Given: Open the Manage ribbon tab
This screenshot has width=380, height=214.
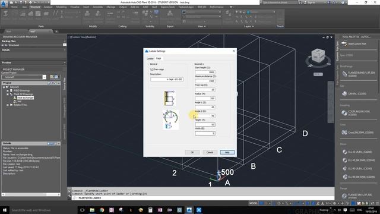Looking at the screenshot, I should coord(111,7).
